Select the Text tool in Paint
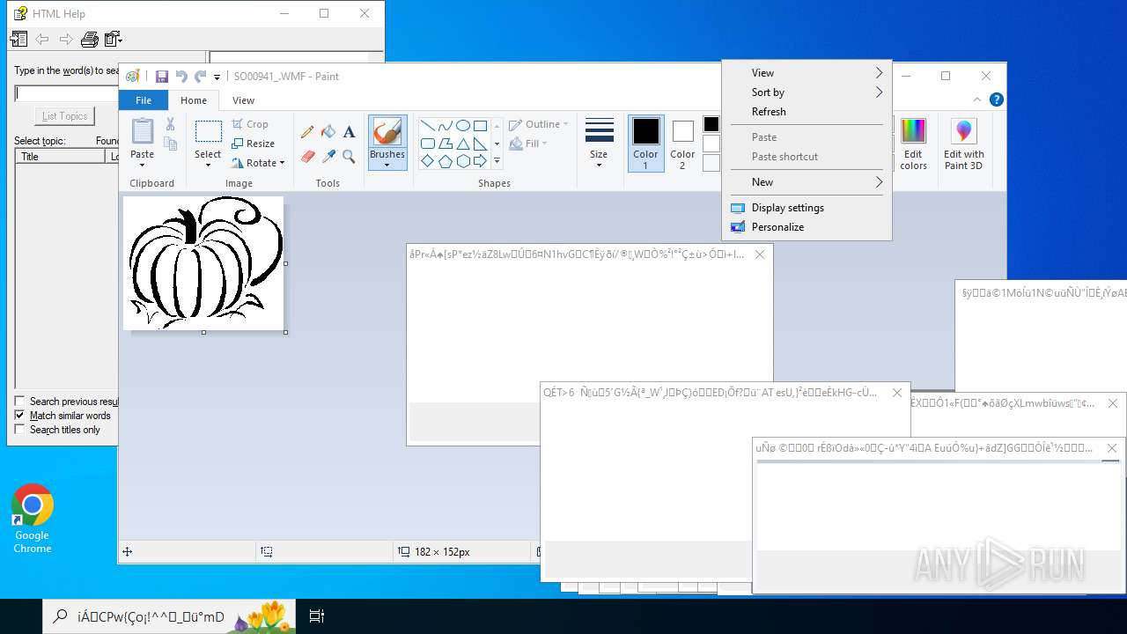Image resolution: width=1127 pixels, height=634 pixels. pyautogui.click(x=350, y=132)
